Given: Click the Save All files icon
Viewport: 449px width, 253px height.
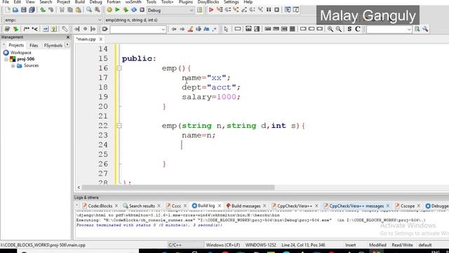Looking at the screenshot, I should coord(32,10).
